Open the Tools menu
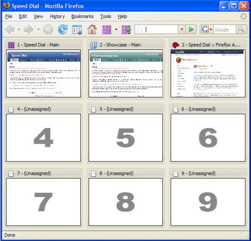Image resolution: width=251 pixels, height=241 pixels. point(106,16)
